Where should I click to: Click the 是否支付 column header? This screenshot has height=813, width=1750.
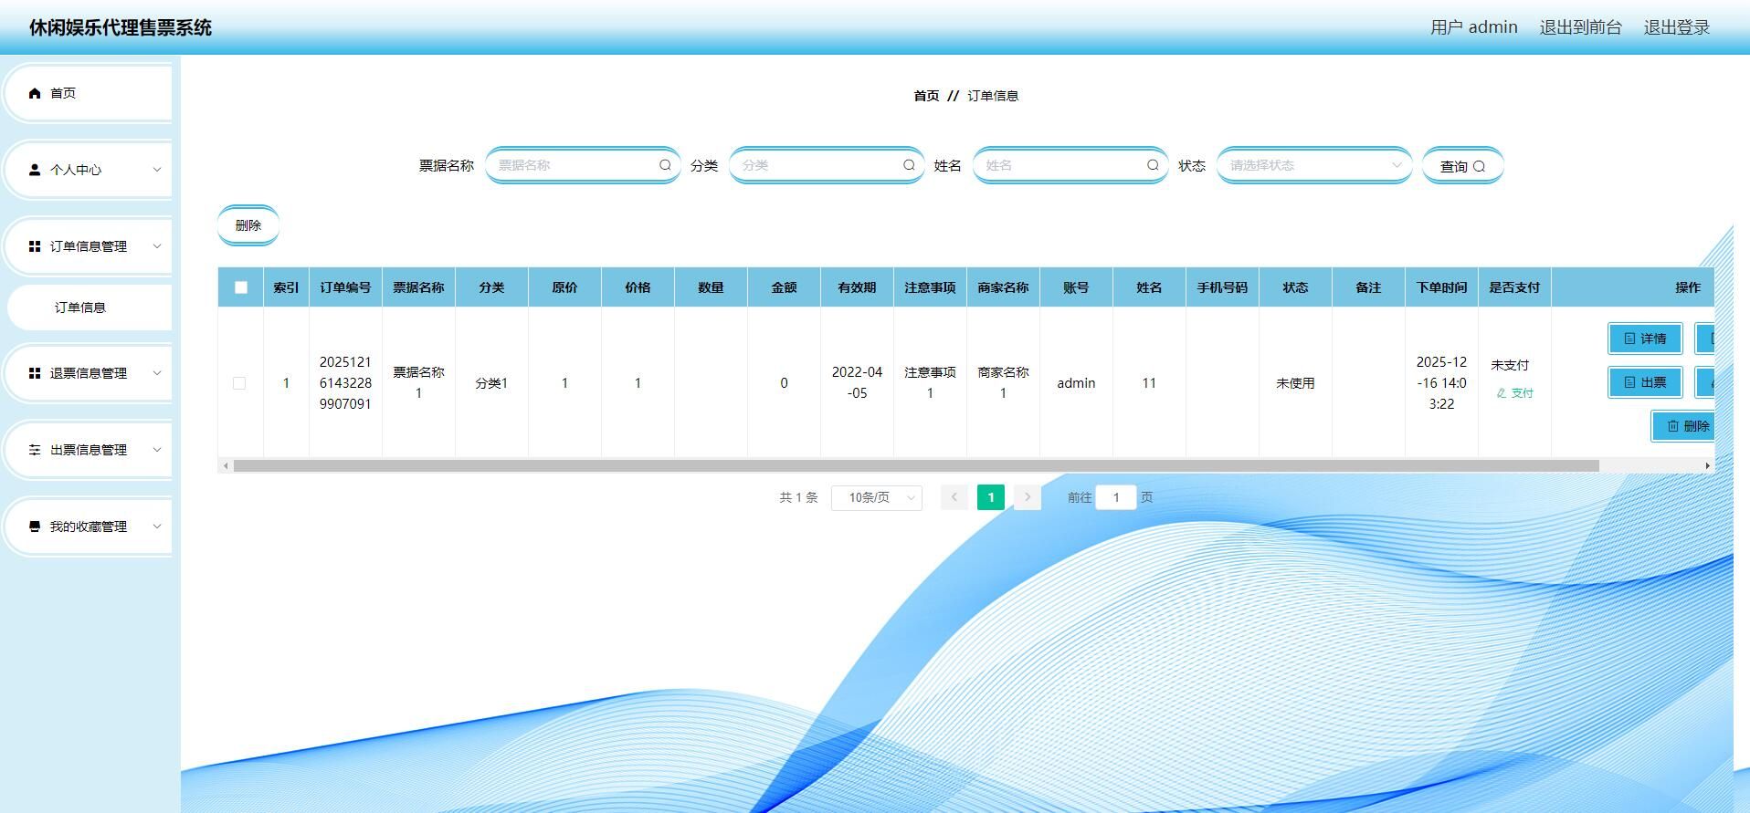[x=1514, y=287]
